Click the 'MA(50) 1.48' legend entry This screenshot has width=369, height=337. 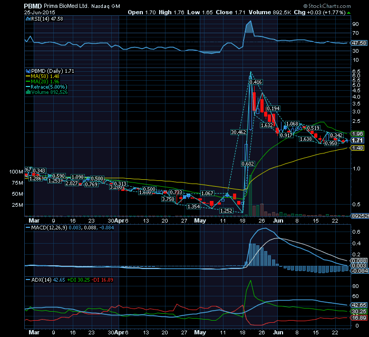pyautogui.click(x=45, y=76)
